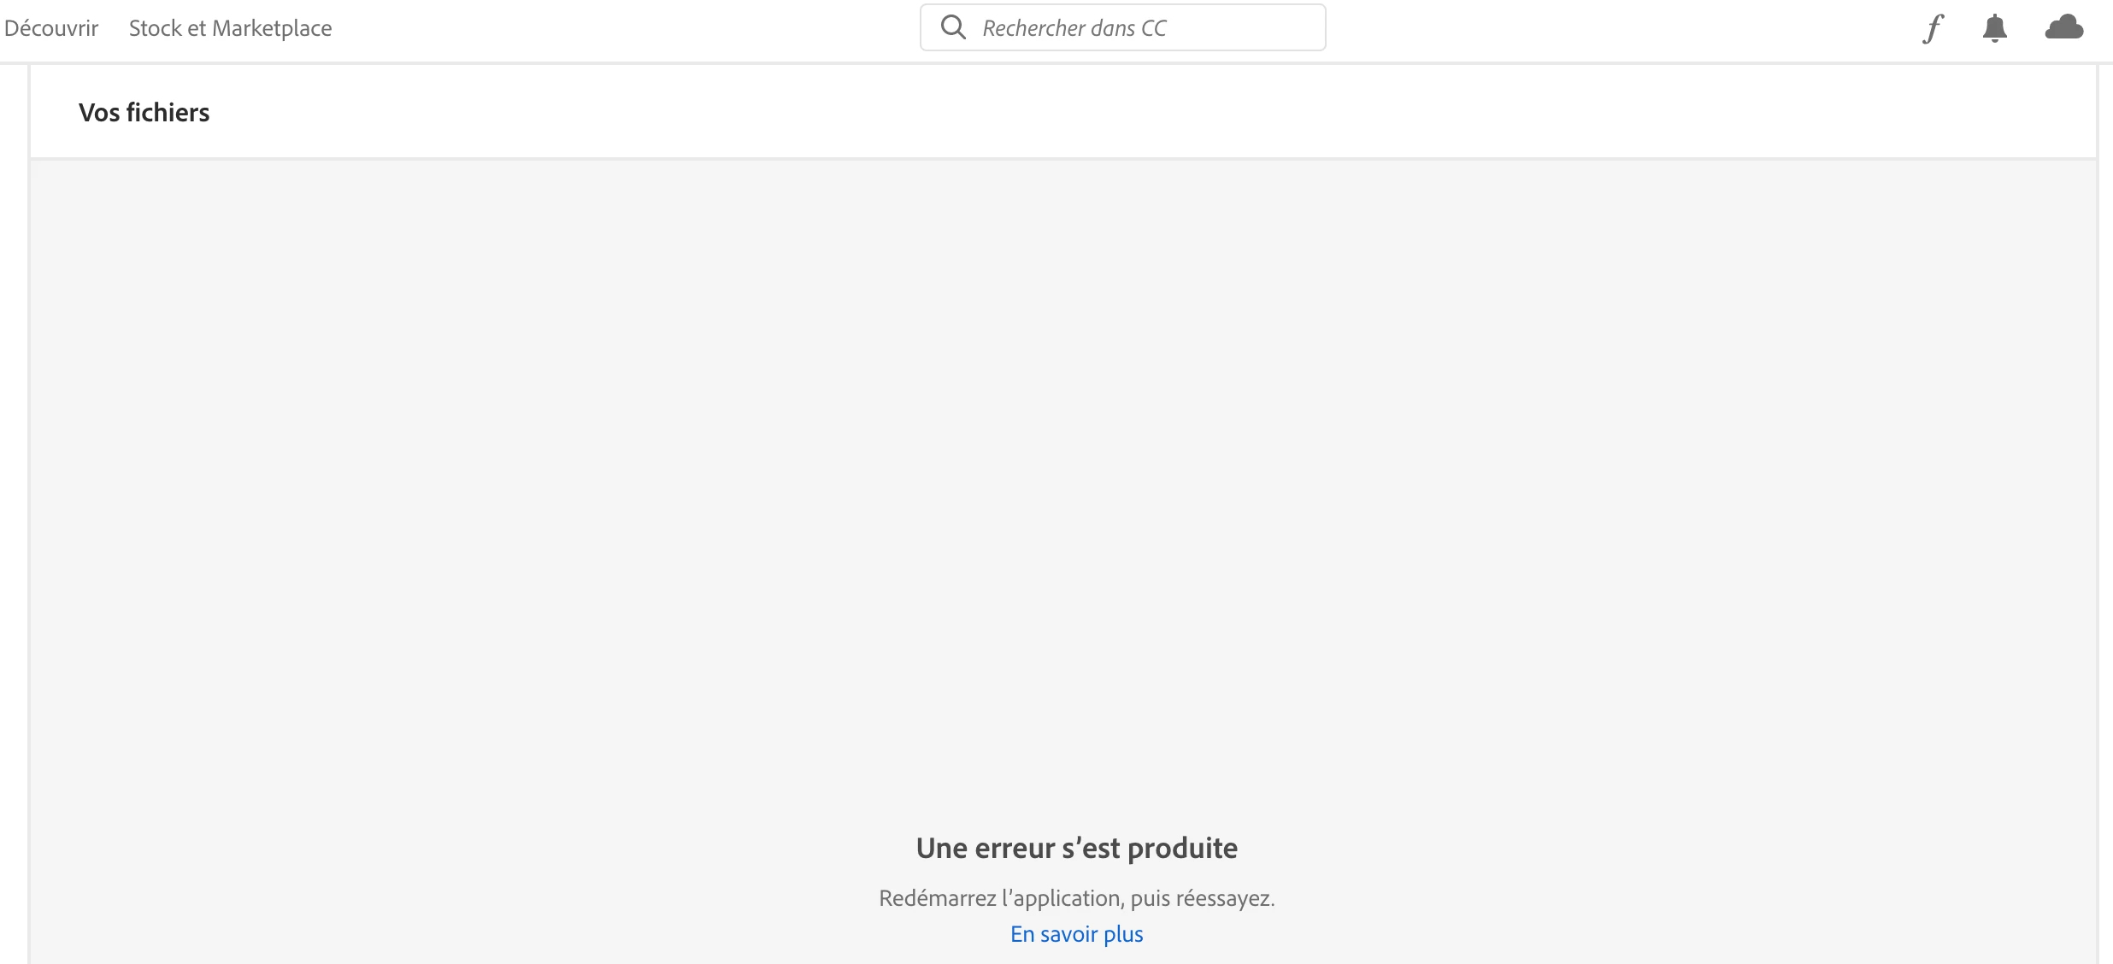View Creative Cloud storage sync cloud
This screenshot has height=964, width=2113.
pos(2064,27)
